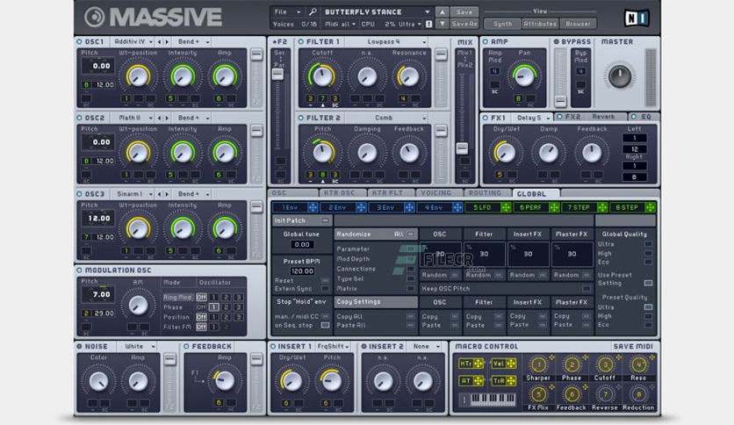Viewport: 734px width, 425px height.
Task: Open OSC2 Math II wavetable dropdown
Action: point(133,118)
